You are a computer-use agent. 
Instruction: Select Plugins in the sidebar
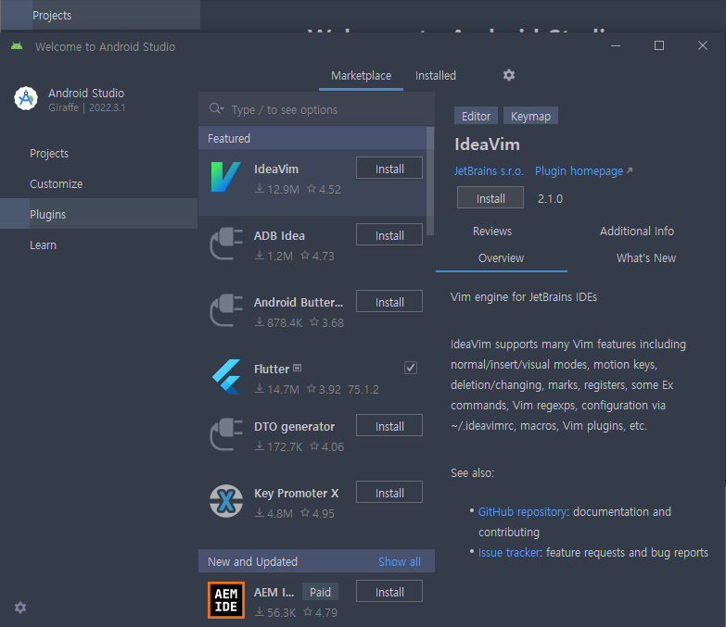(x=98, y=214)
